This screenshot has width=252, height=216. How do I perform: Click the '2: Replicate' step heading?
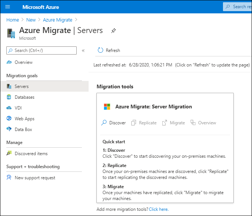point(114,166)
